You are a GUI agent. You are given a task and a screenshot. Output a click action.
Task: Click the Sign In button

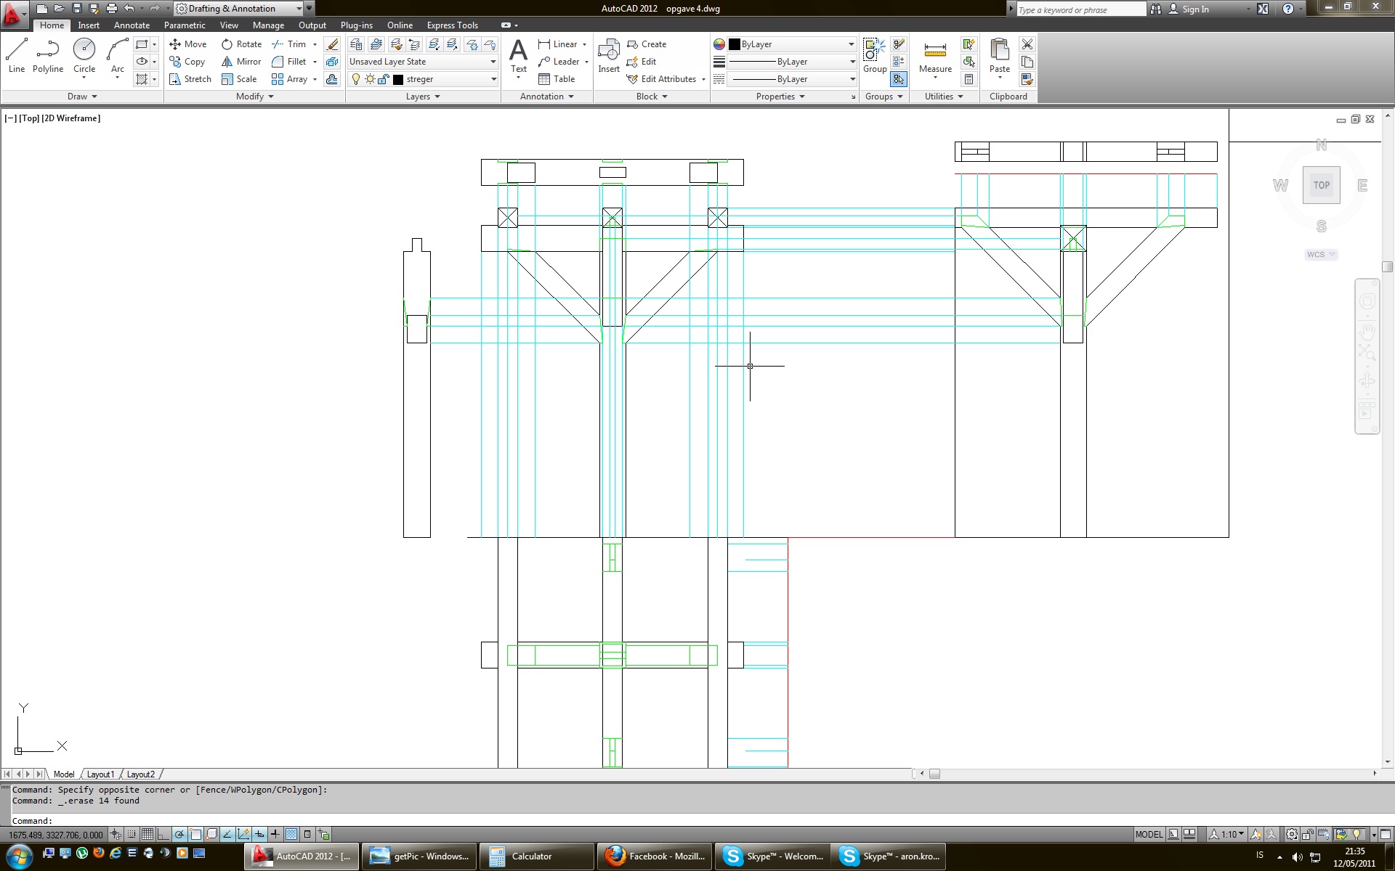[x=1195, y=9]
